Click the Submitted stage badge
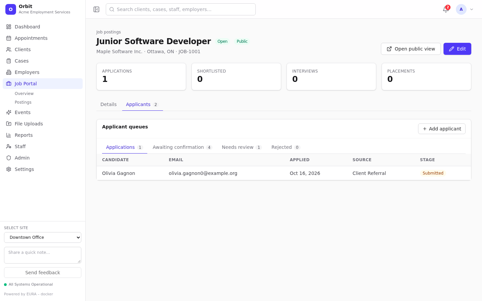Viewport: 482px width, 301px height. [433, 173]
